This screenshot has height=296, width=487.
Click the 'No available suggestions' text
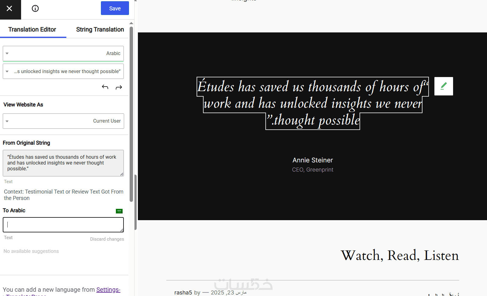point(31,251)
